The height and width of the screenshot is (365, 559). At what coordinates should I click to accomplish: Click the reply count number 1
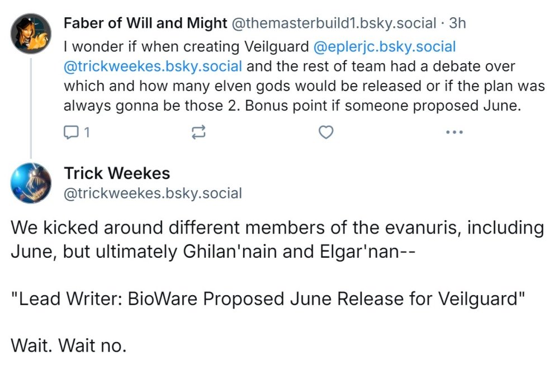click(87, 132)
